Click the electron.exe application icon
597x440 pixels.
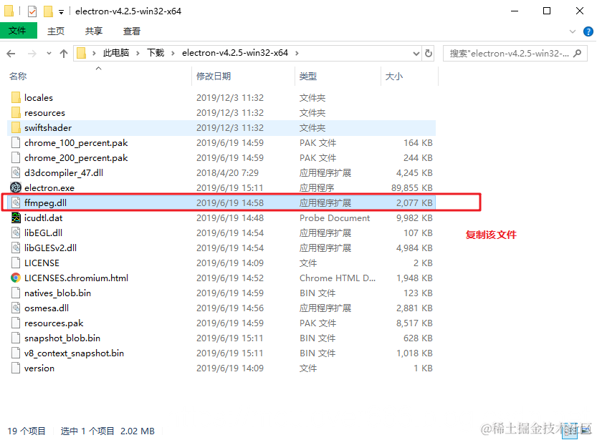[x=16, y=187]
